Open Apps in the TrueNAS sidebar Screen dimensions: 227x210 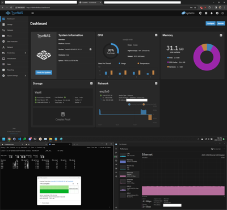pyautogui.click(x=14, y=64)
